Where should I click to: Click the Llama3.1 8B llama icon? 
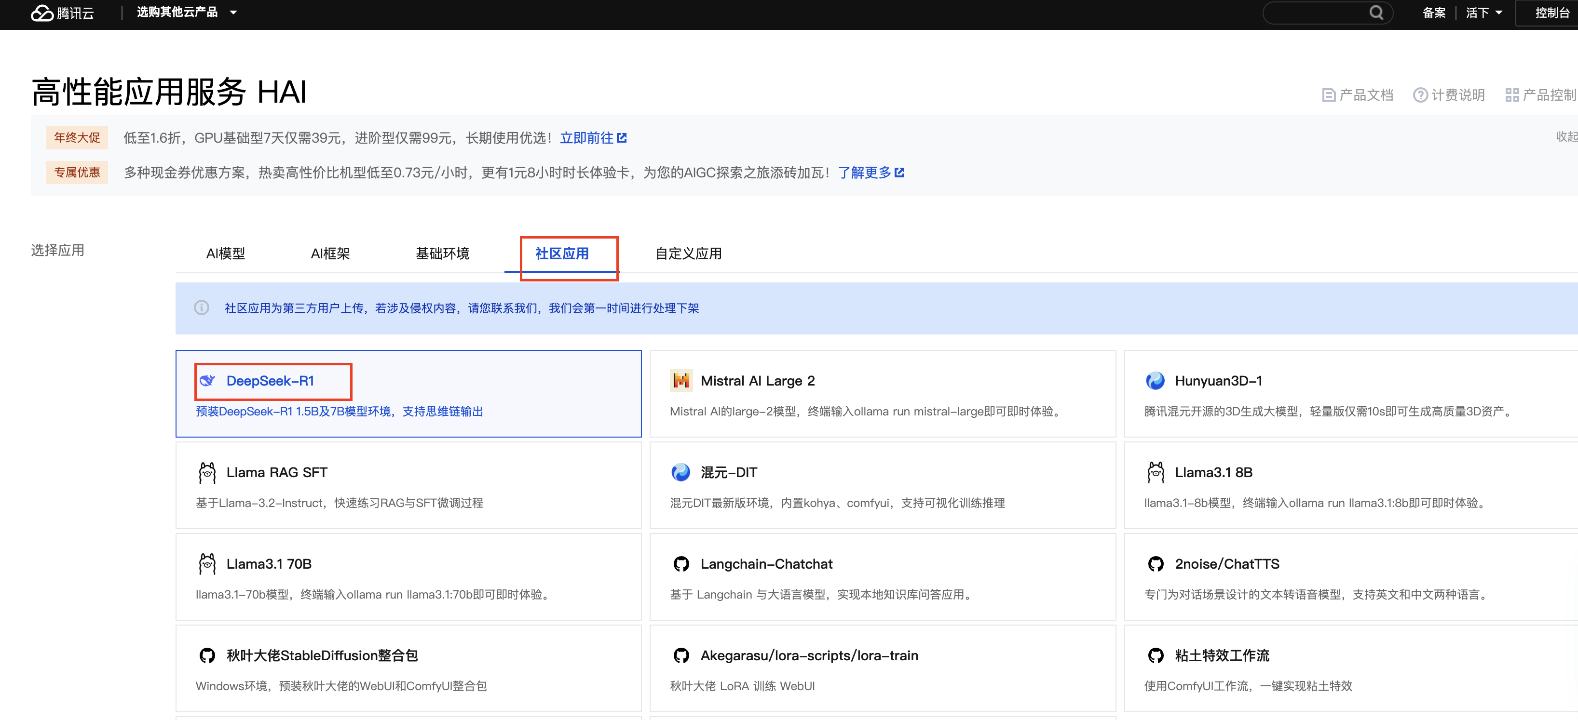point(1156,473)
